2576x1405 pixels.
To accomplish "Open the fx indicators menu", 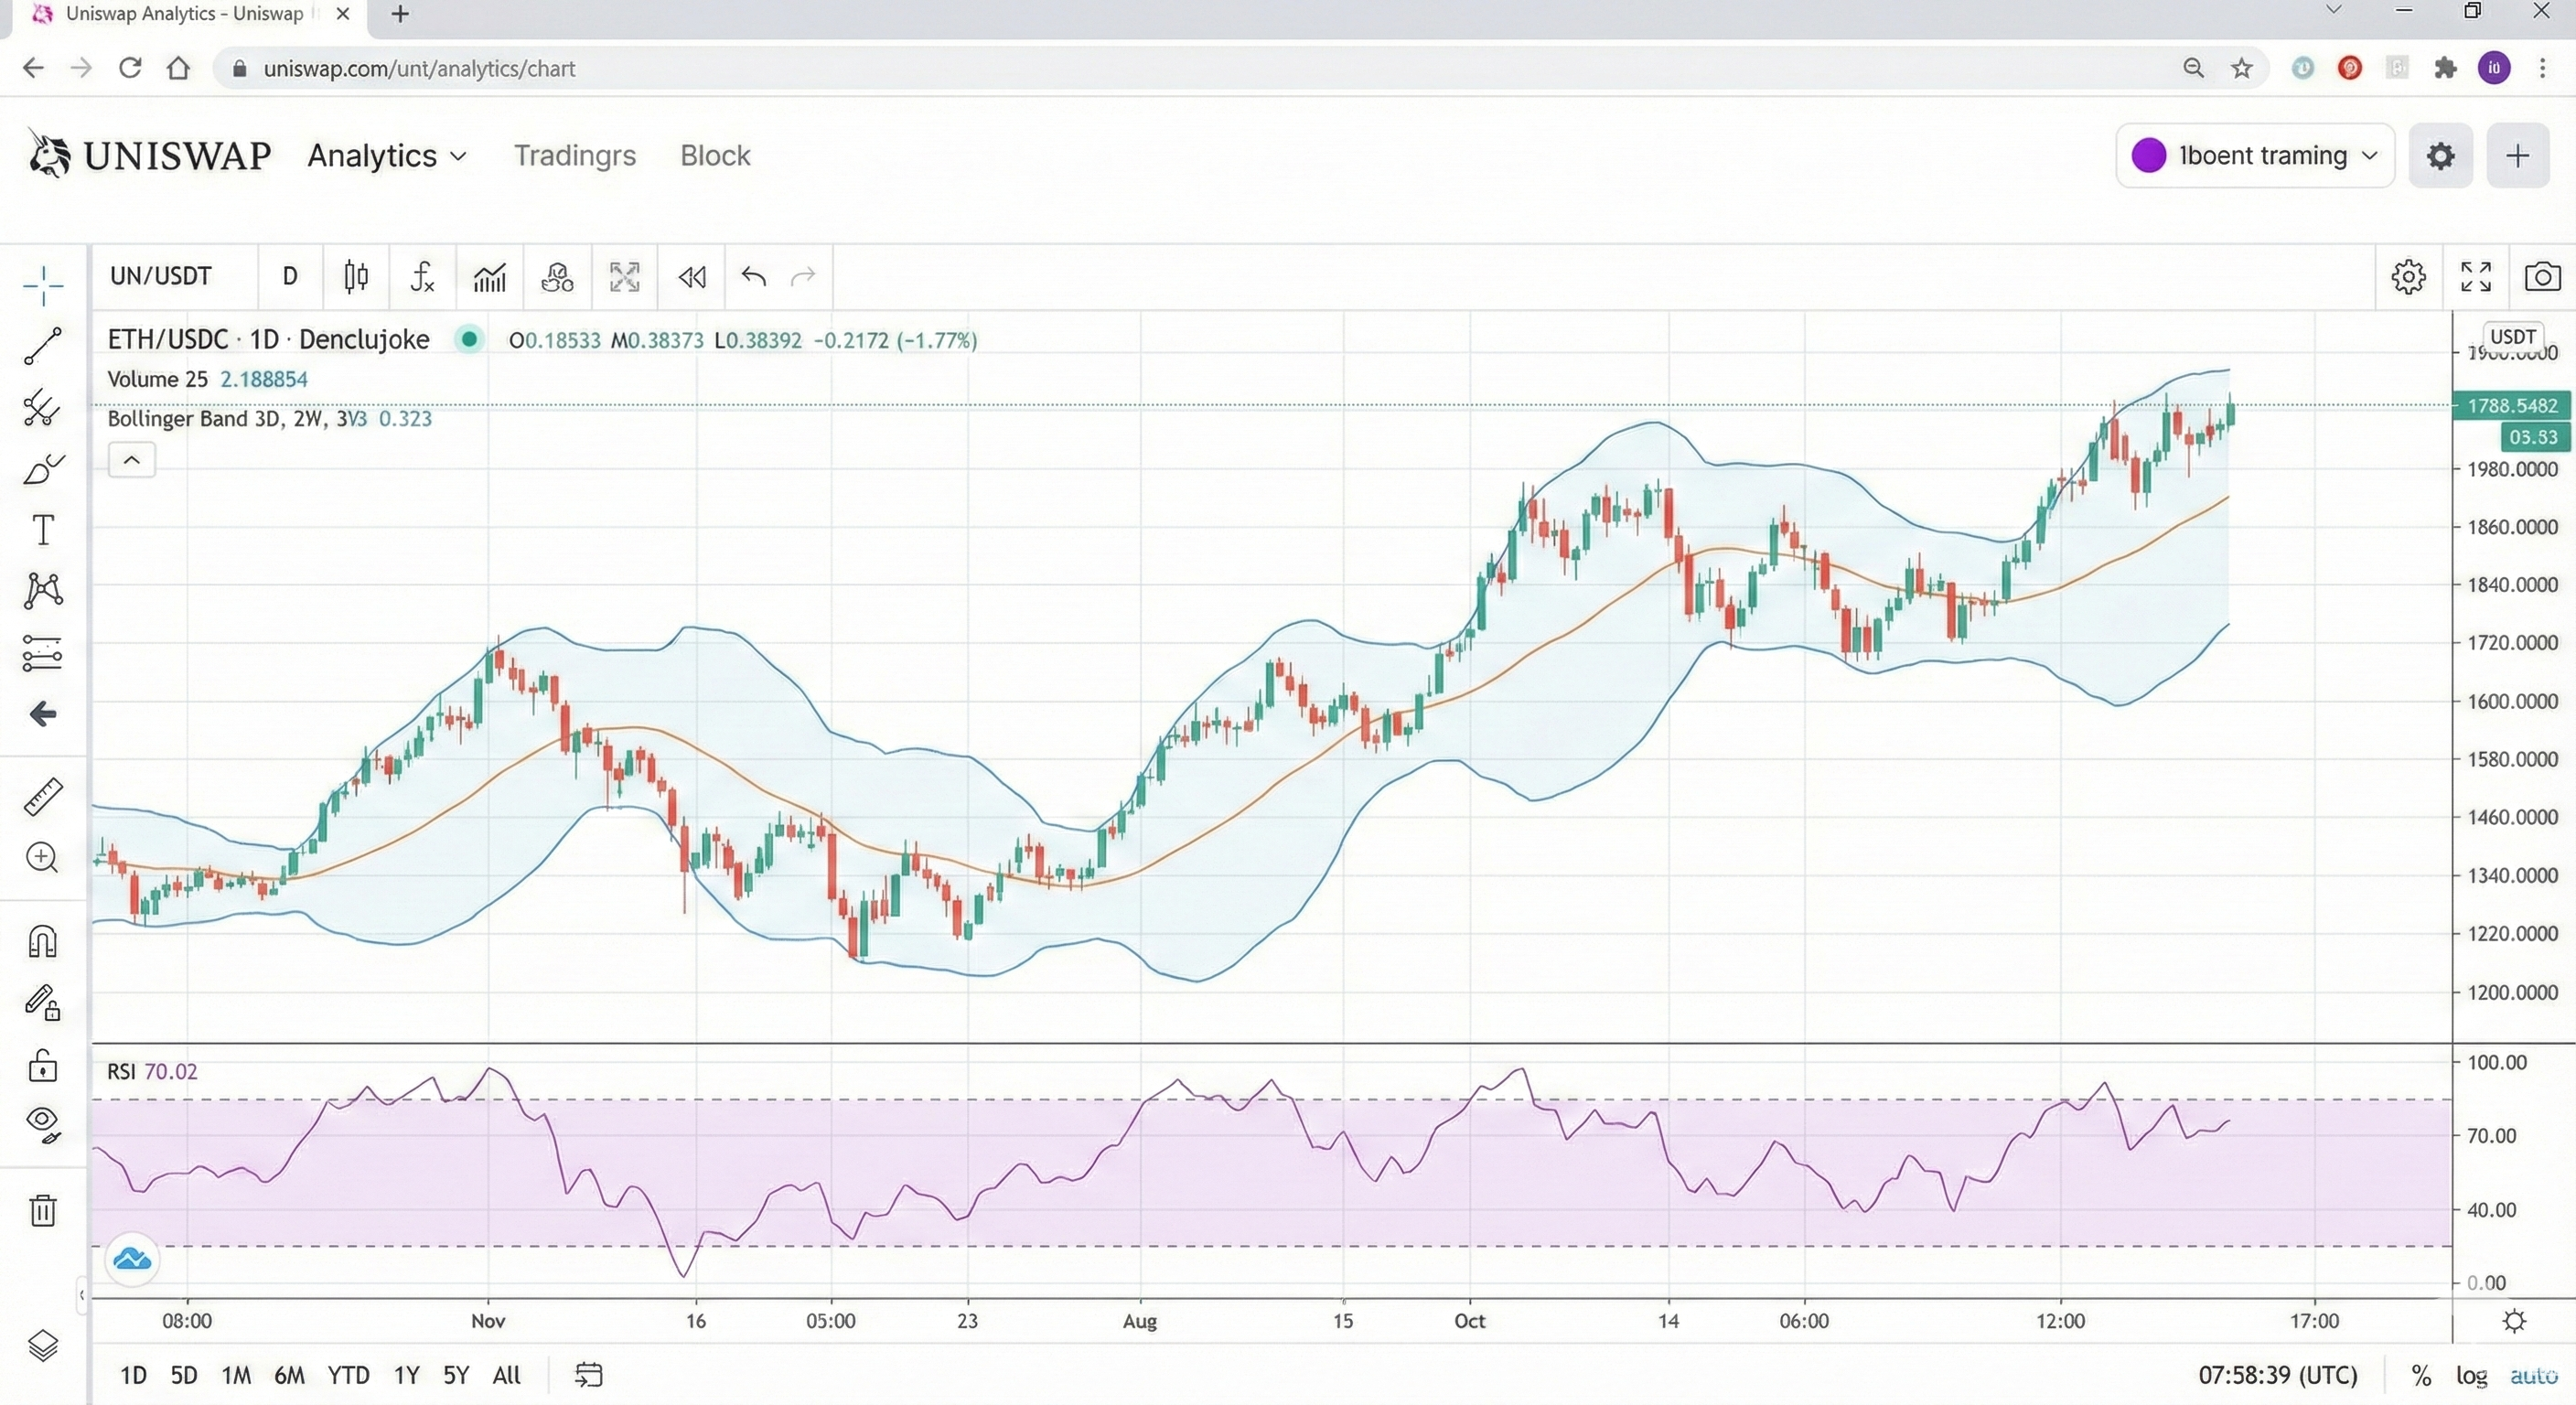I will [x=422, y=276].
